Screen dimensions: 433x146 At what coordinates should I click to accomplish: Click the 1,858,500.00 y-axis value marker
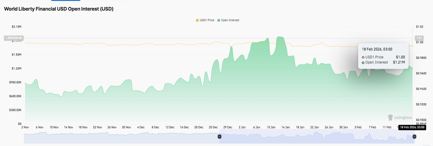tap(13, 38)
